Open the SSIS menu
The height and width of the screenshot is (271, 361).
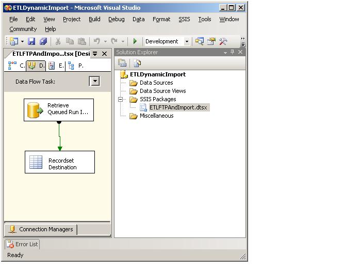[184, 20]
